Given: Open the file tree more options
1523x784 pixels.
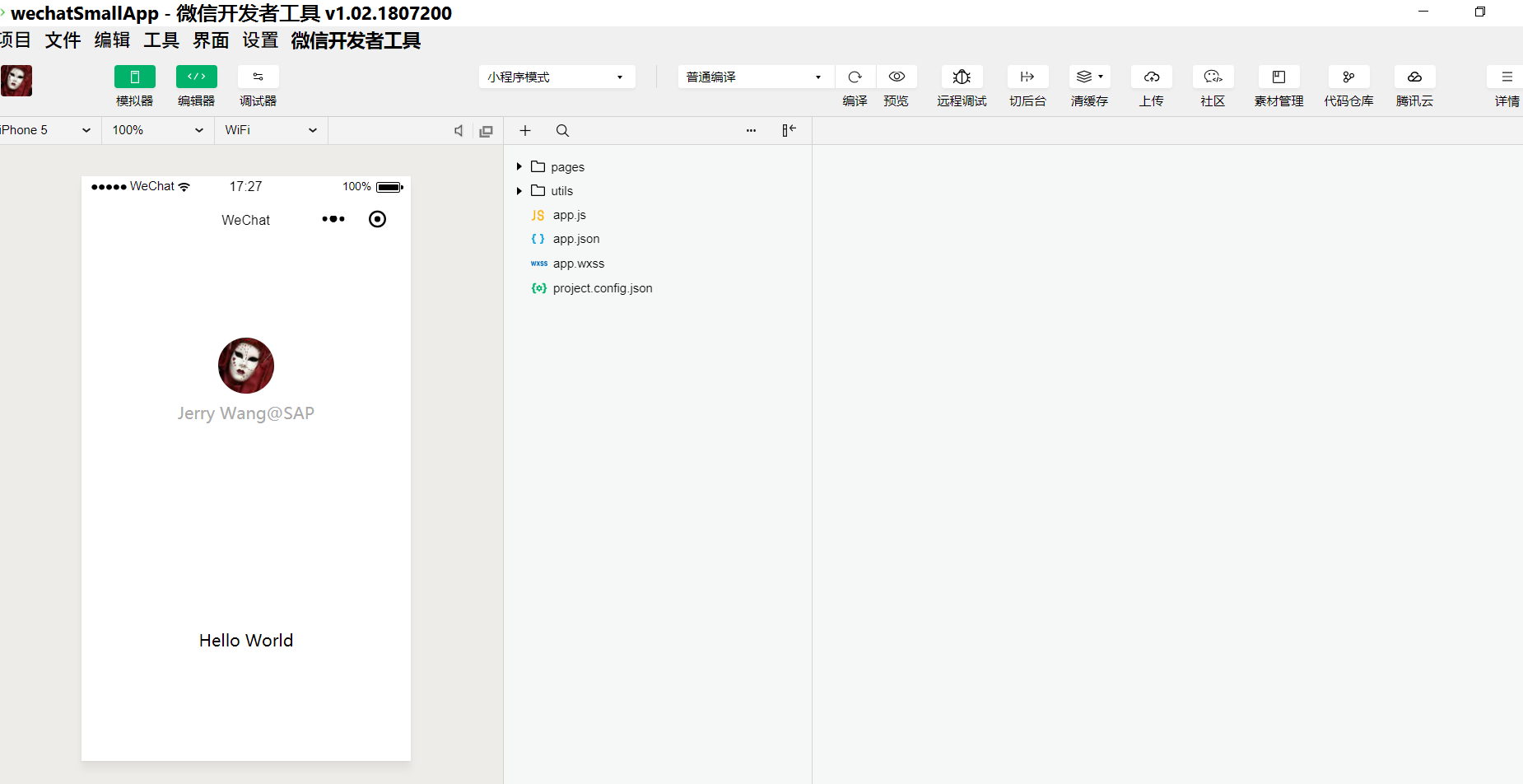Looking at the screenshot, I should coord(751,131).
